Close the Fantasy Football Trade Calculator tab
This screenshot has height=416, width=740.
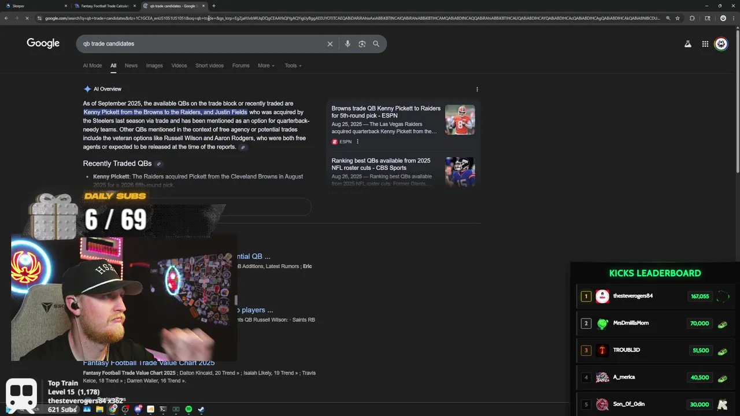coord(135,6)
